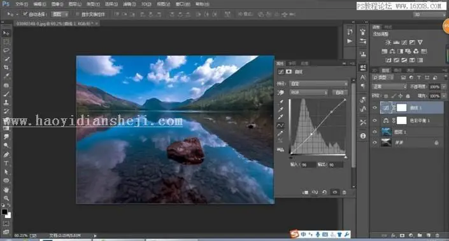Add a Curves adjustment from Adjustments panel
This screenshot has width=449, height=241.
(404, 43)
